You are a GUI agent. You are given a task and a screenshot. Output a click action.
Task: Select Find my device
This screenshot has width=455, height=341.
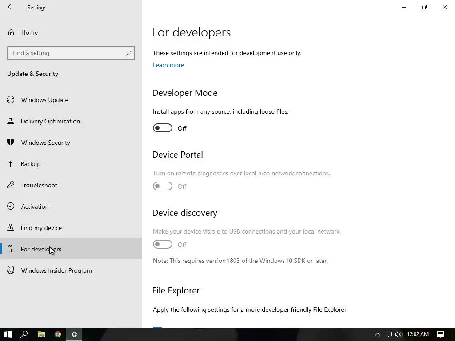coord(71,228)
